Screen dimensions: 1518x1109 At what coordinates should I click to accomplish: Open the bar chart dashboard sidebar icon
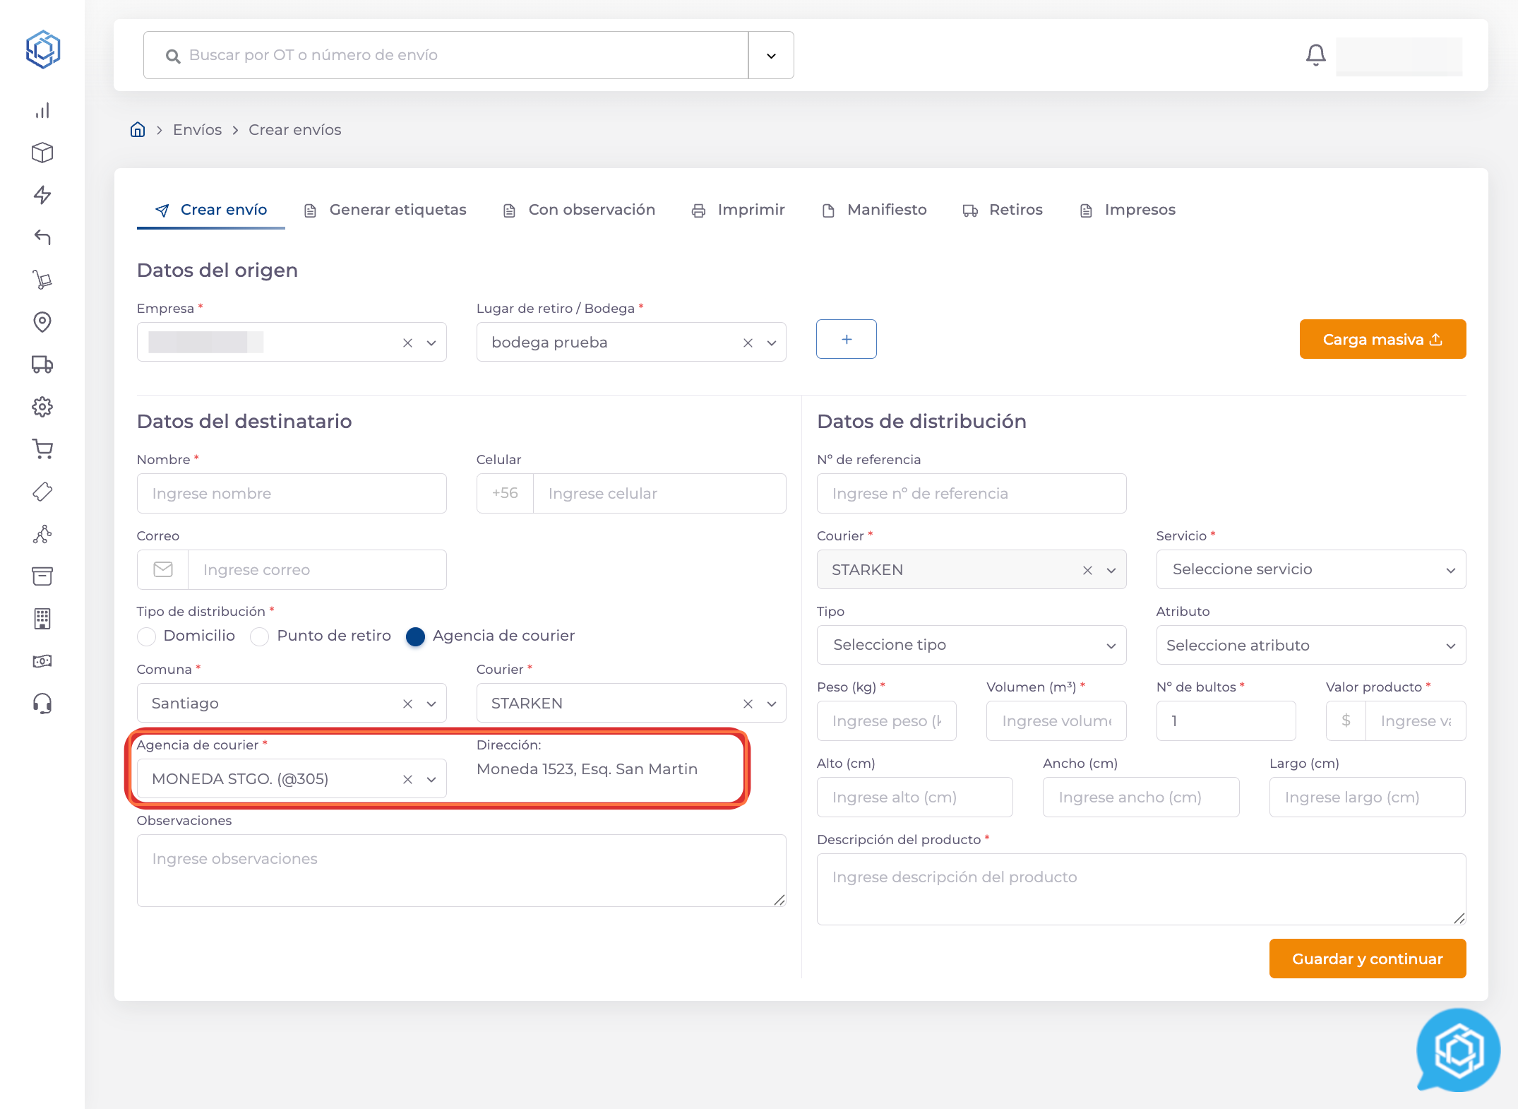pos(42,111)
